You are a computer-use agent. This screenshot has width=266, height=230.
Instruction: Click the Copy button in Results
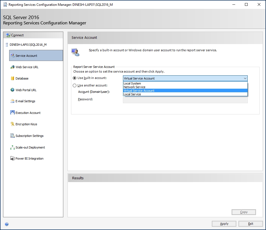pos(244,212)
